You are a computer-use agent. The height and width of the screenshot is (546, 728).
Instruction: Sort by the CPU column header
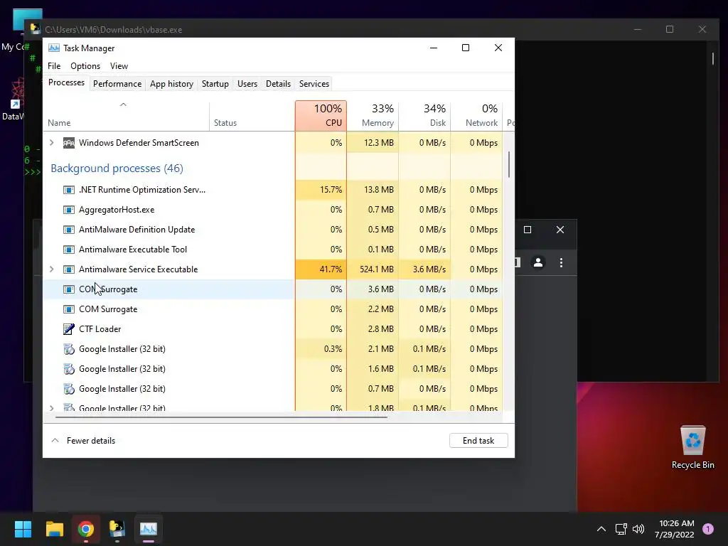coord(321,116)
